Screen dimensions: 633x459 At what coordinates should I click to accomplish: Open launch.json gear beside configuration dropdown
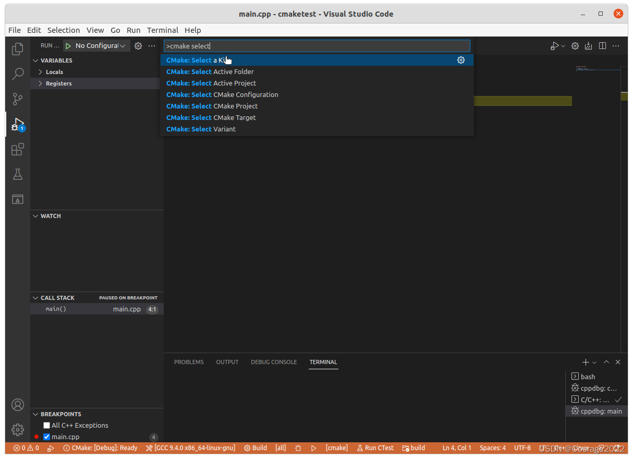click(138, 46)
